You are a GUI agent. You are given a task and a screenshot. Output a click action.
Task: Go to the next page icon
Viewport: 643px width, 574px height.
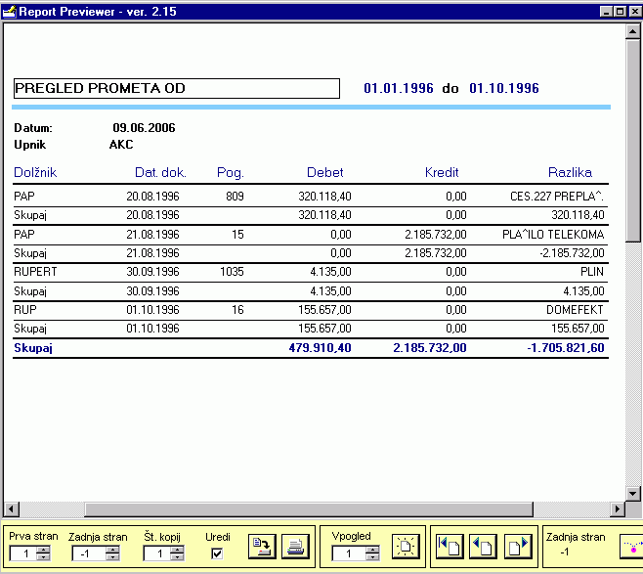coord(518,547)
